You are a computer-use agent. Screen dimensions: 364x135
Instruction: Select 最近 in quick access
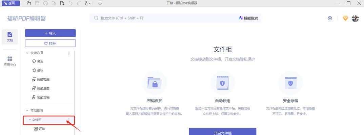(x=38, y=61)
